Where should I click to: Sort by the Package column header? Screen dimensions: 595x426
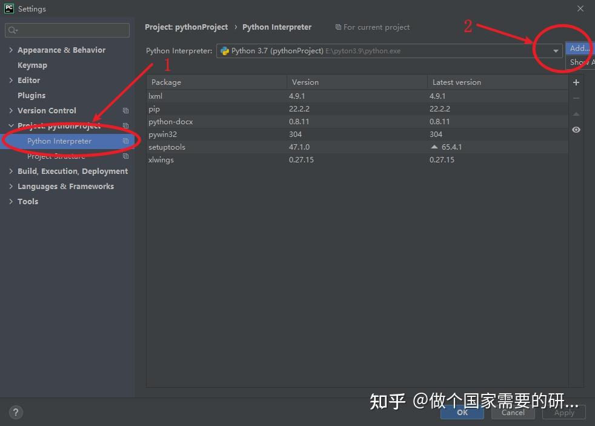point(217,82)
